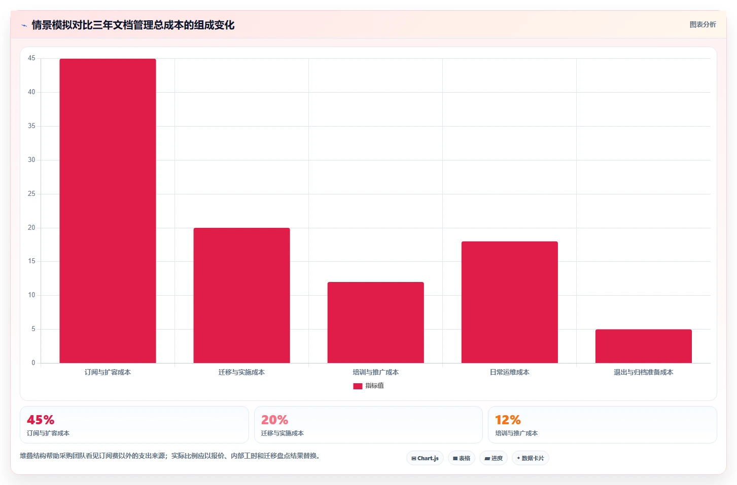The image size is (737, 485).
Task: Toggle the 指标值 legend color box
Action: [x=358, y=386]
